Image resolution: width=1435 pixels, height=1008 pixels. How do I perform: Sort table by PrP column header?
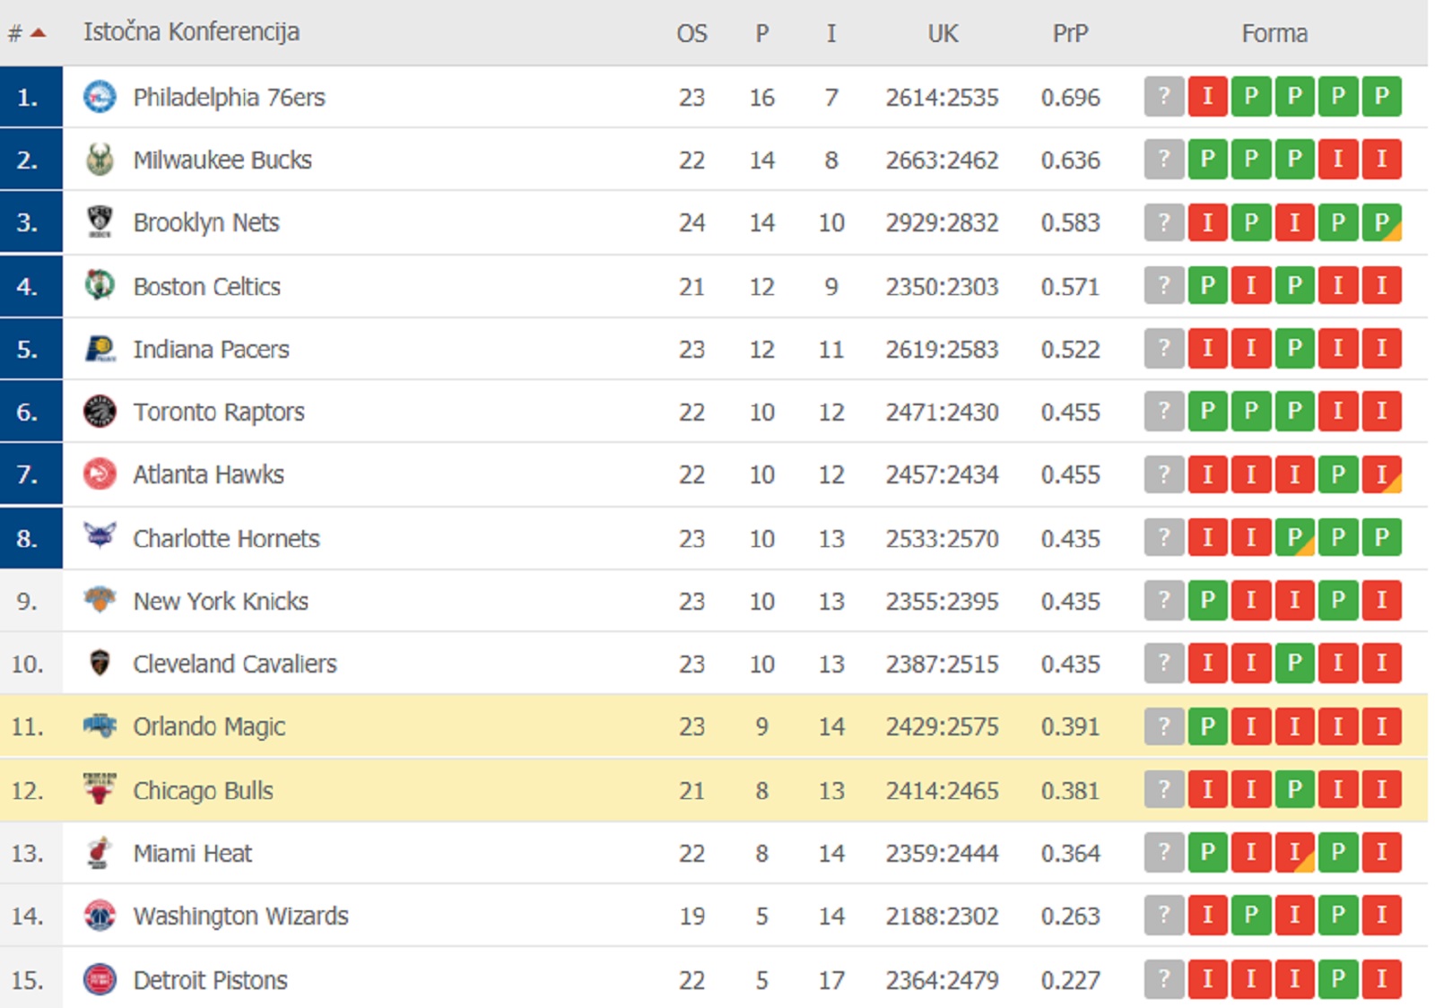point(1070,34)
